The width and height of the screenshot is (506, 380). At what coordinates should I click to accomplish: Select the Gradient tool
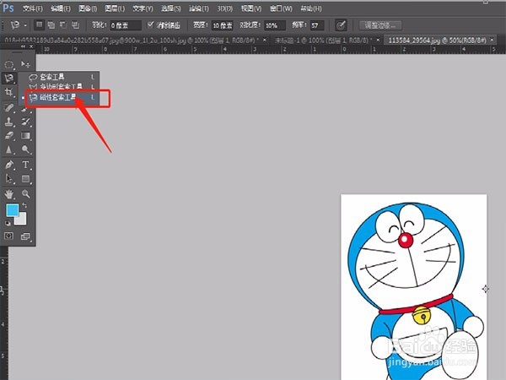(x=25, y=136)
